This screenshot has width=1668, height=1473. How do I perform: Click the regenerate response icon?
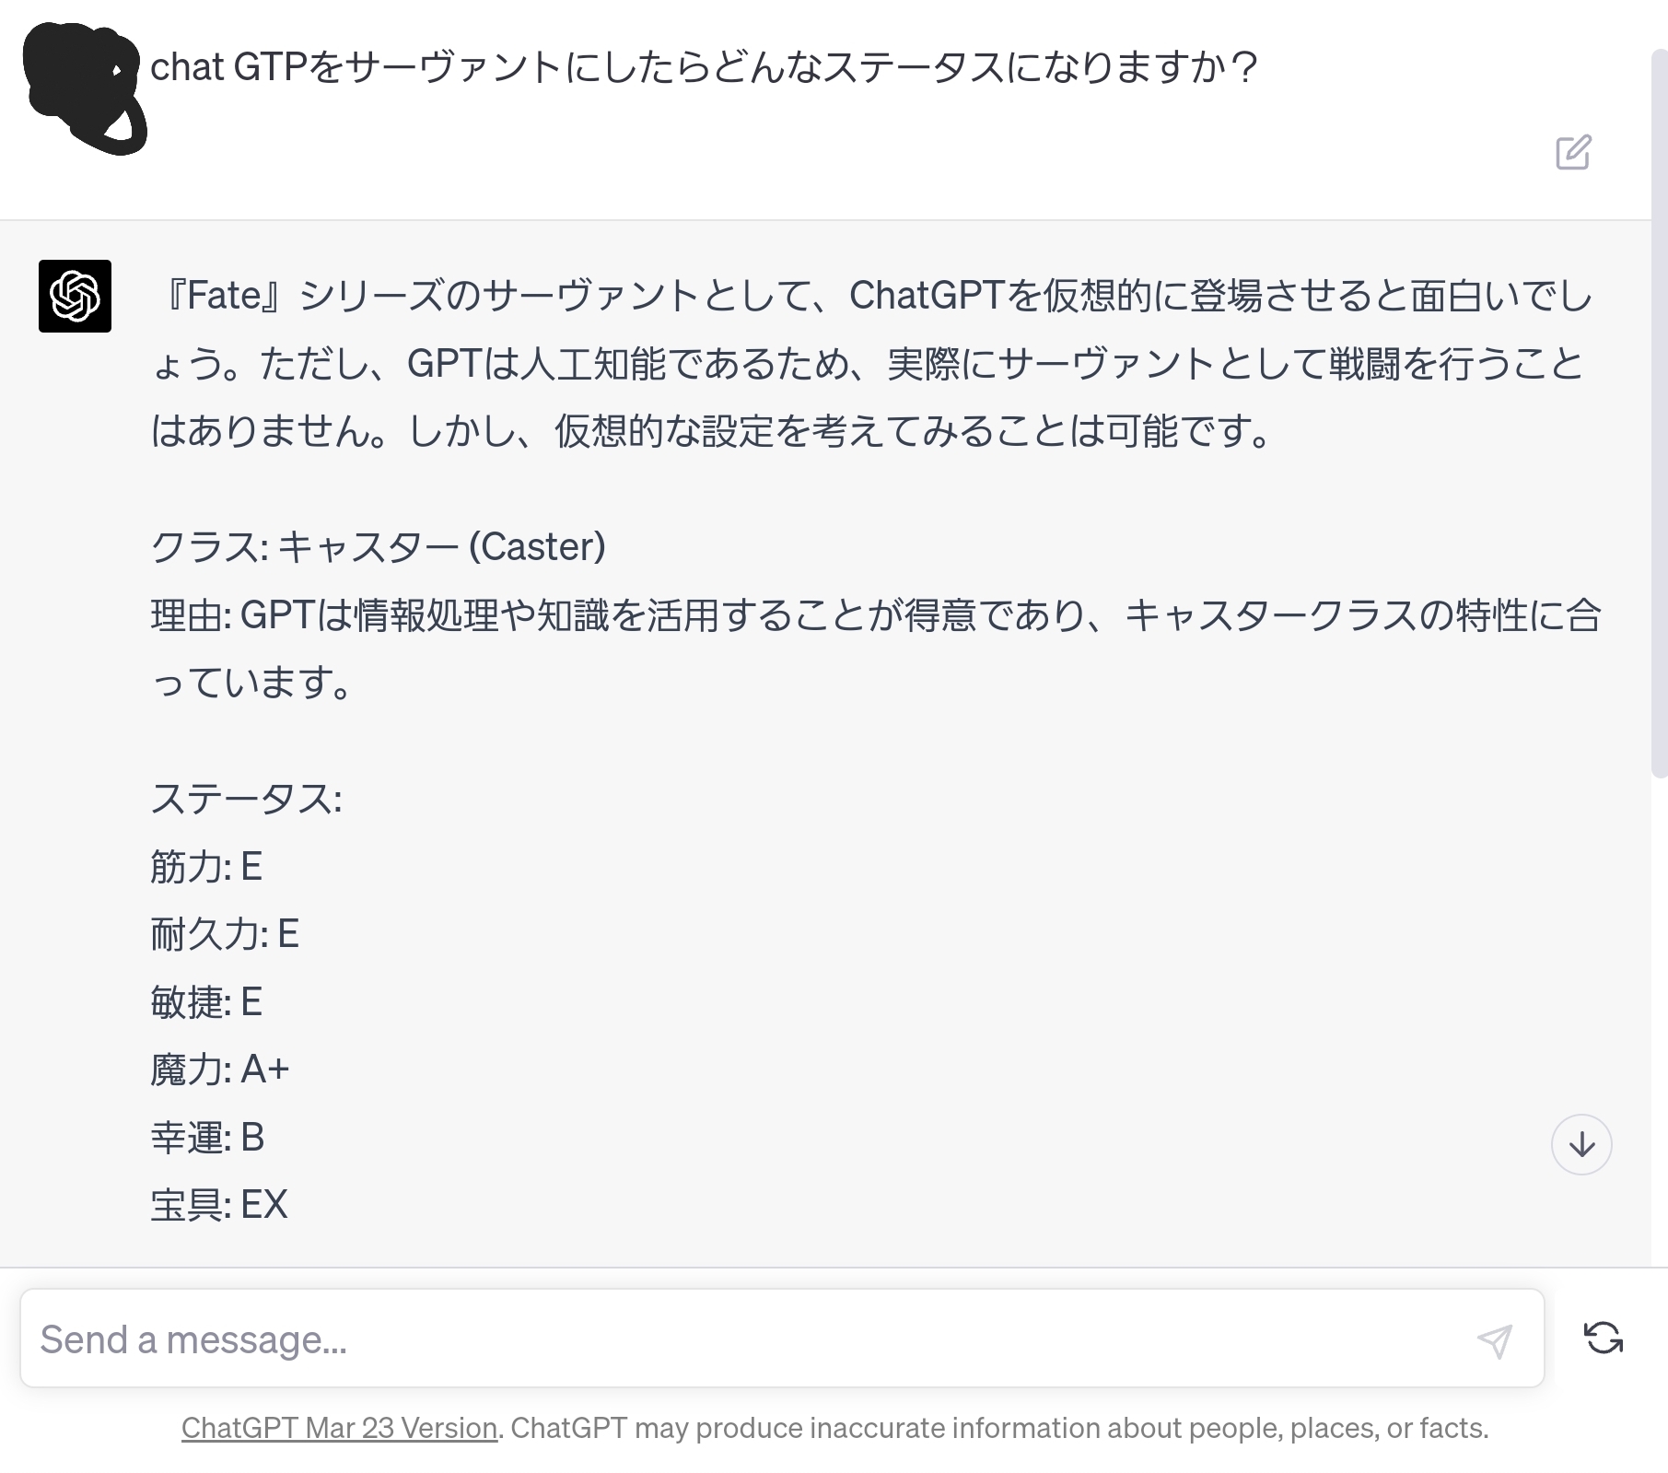pos(1603,1338)
